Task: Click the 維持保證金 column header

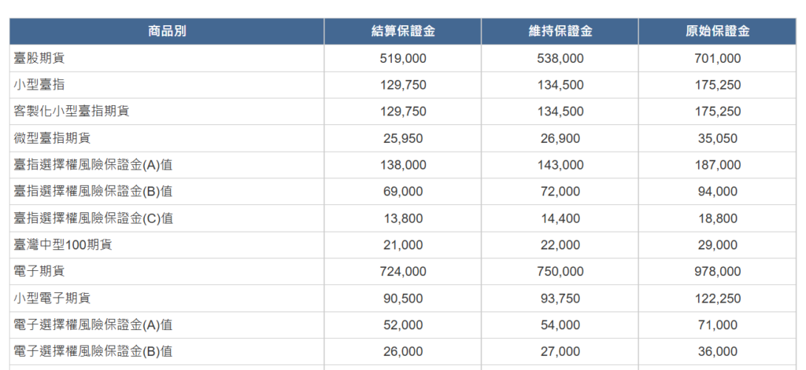Action: 560,31
